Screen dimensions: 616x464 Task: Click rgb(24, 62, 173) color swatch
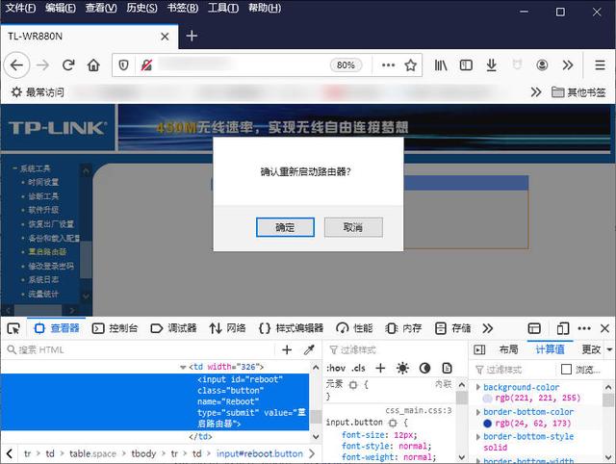pyautogui.click(x=488, y=424)
